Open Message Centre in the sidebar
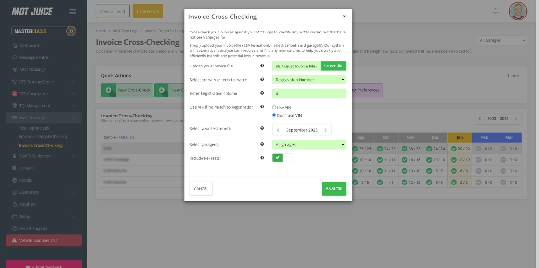Image resolution: width=539 pixels, height=268 pixels. coord(34,57)
